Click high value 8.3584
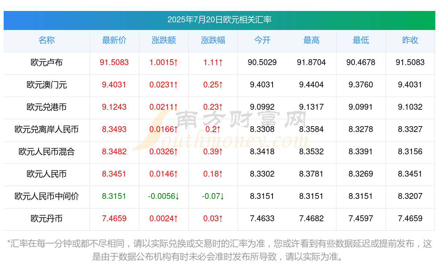Screen dimensions: 439x268 (x=311, y=129)
